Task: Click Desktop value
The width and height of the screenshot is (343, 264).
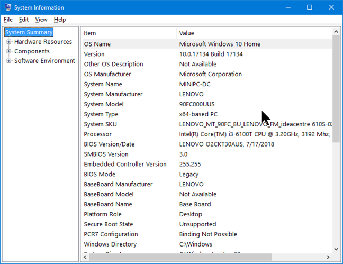Action: pos(191,214)
